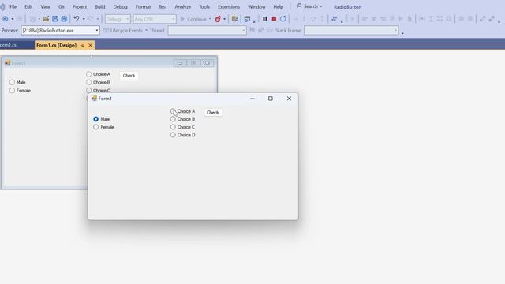The image size is (505, 284).
Task: Click the red Hot Reload flame icon
Action: click(218, 19)
